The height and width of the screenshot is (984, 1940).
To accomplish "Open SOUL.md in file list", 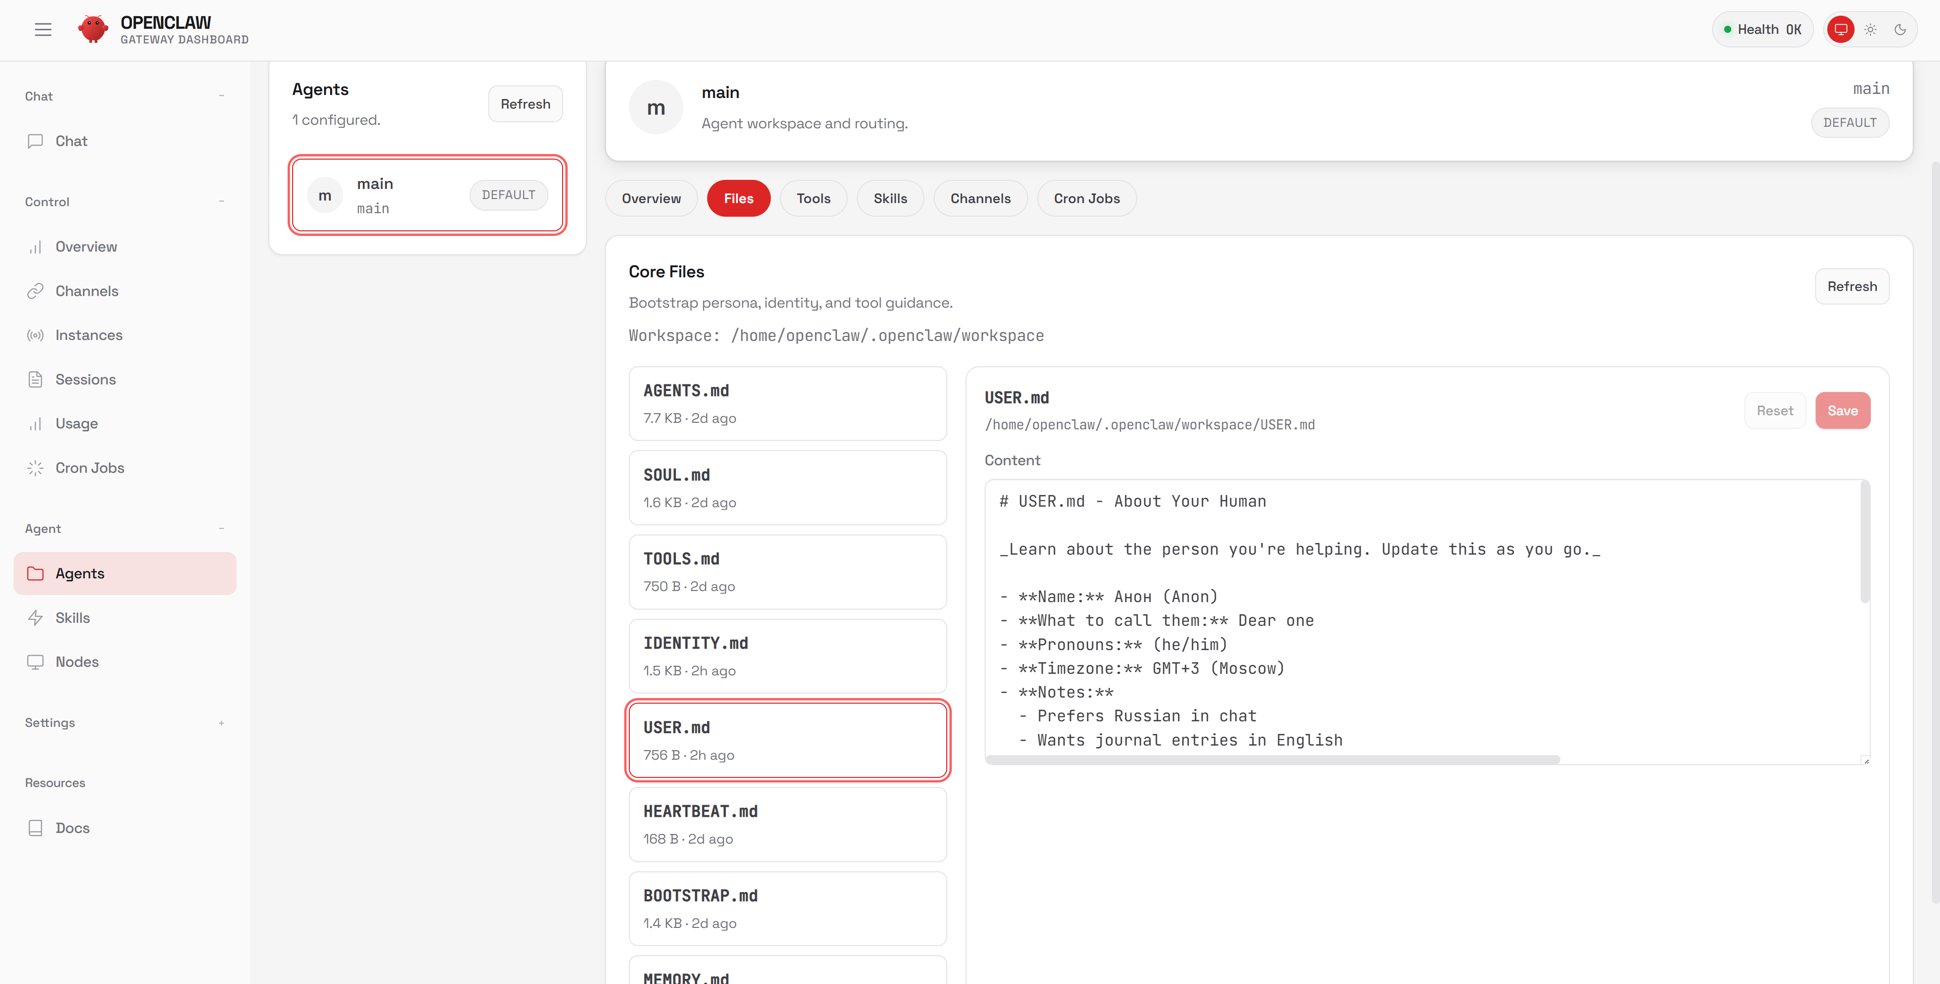I will coord(787,488).
